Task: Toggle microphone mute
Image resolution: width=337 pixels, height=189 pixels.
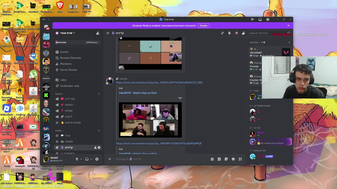Action: pyautogui.click(x=77, y=159)
